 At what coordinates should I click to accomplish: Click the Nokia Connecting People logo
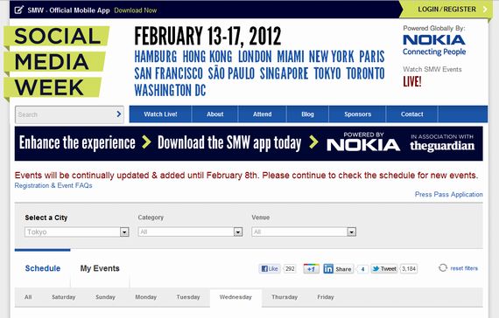click(434, 45)
